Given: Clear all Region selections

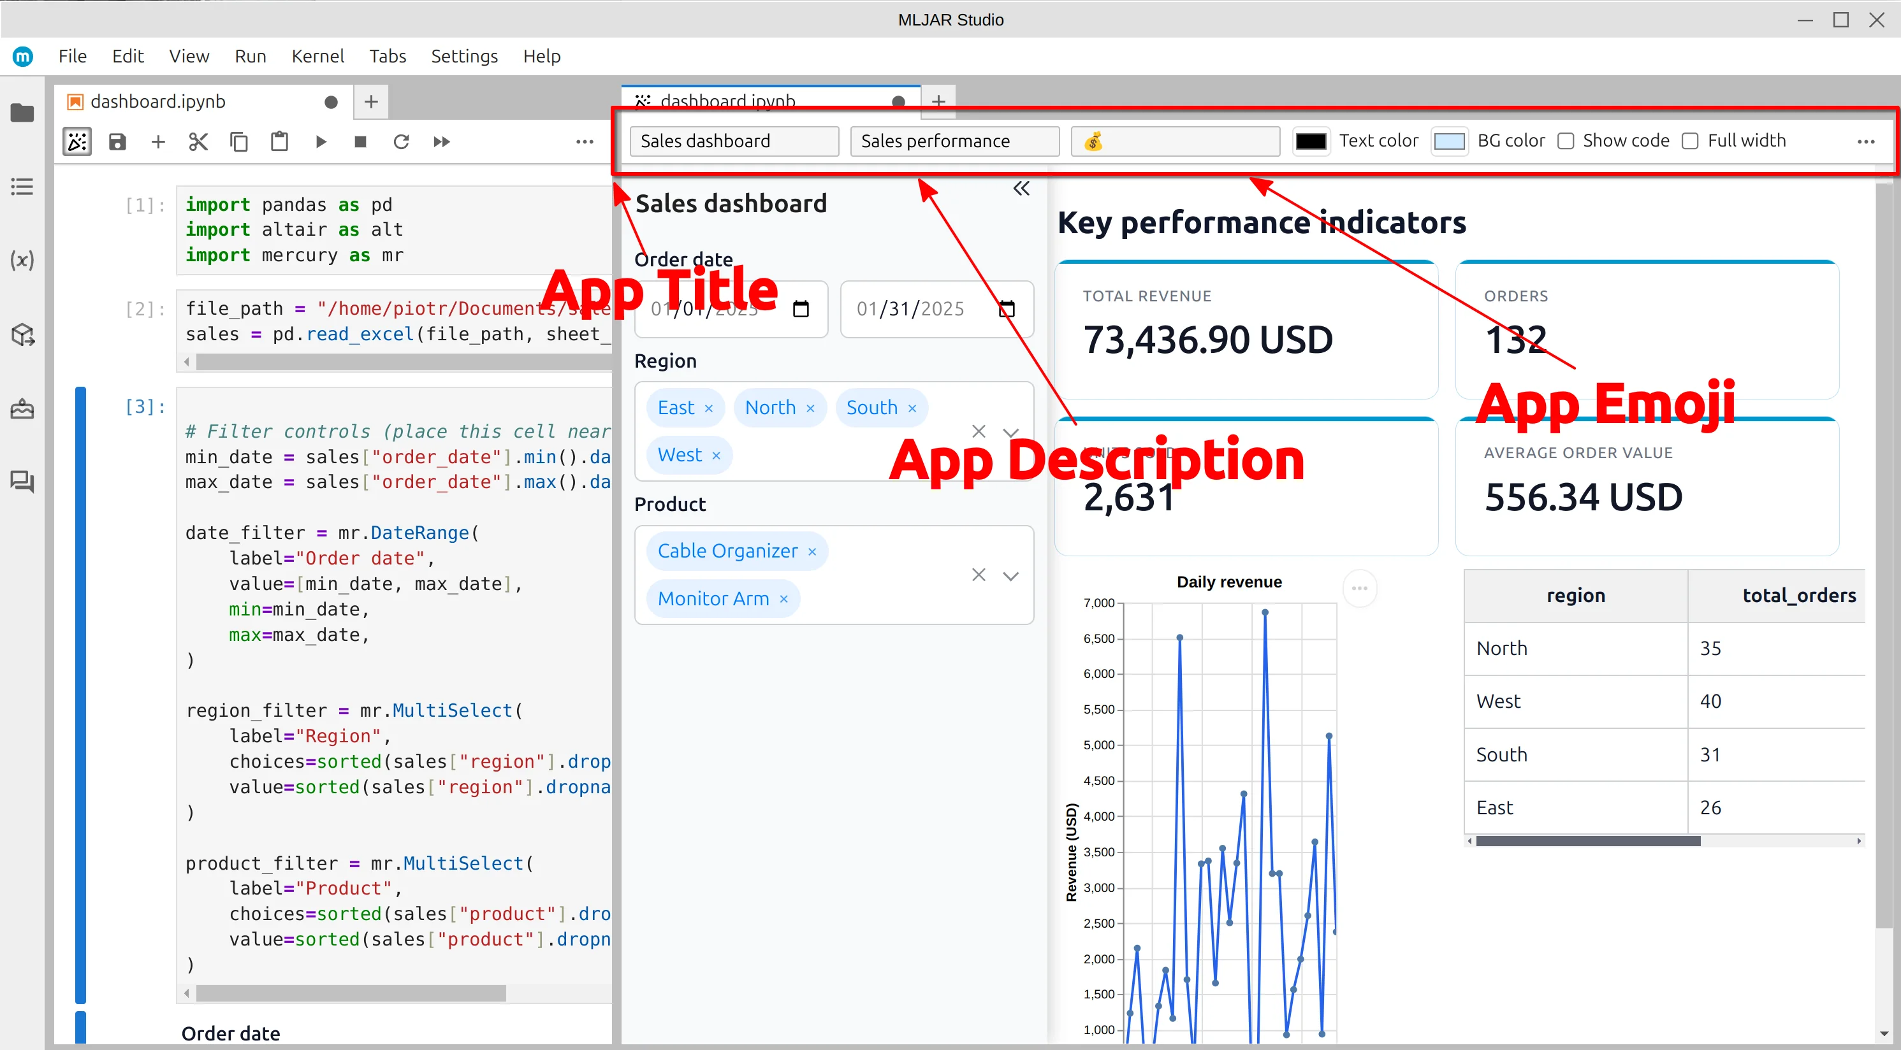Looking at the screenshot, I should (979, 431).
